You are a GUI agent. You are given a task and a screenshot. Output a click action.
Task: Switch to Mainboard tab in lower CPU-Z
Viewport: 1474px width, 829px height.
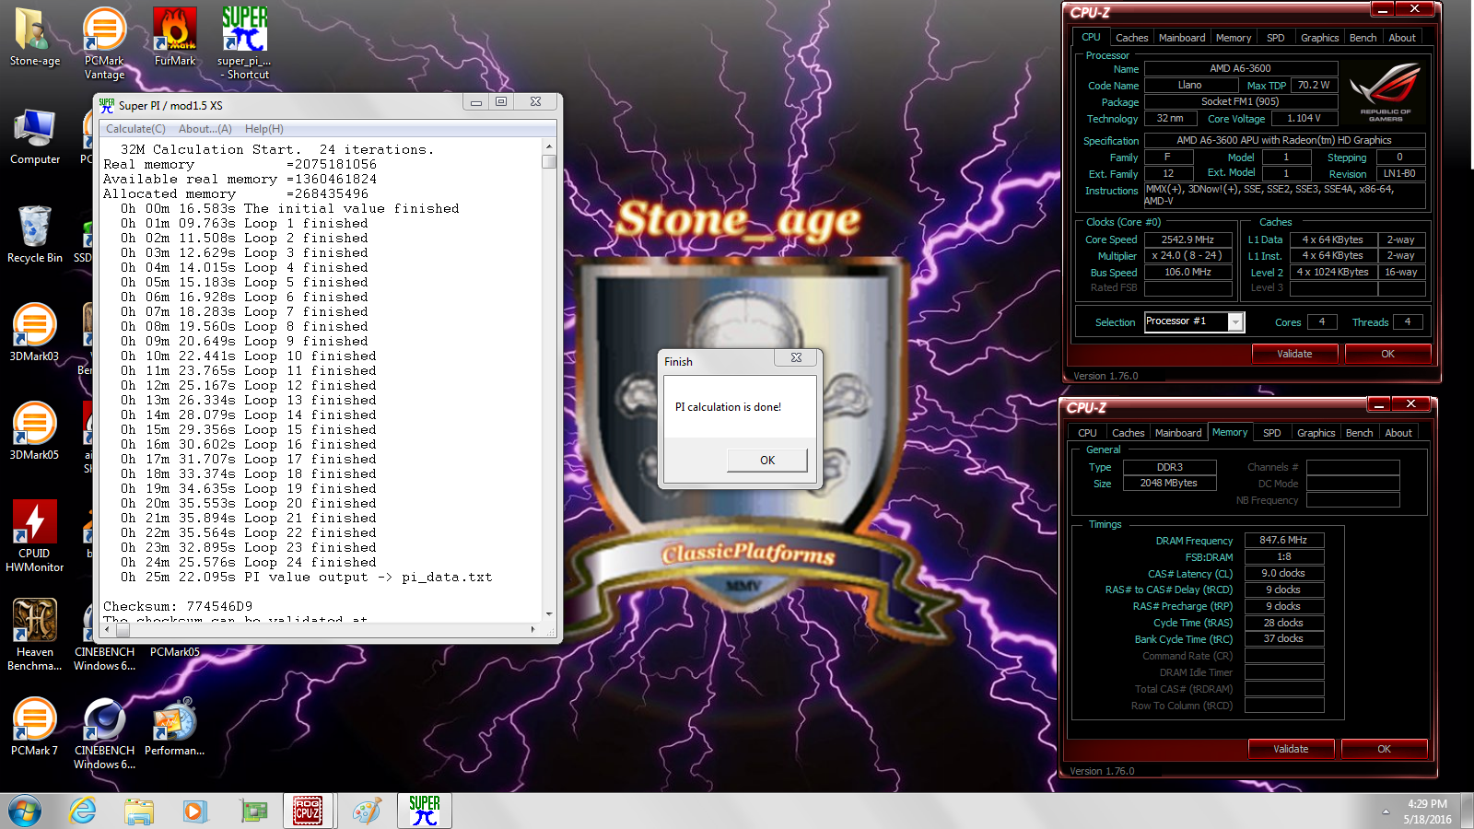[x=1178, y=433]
